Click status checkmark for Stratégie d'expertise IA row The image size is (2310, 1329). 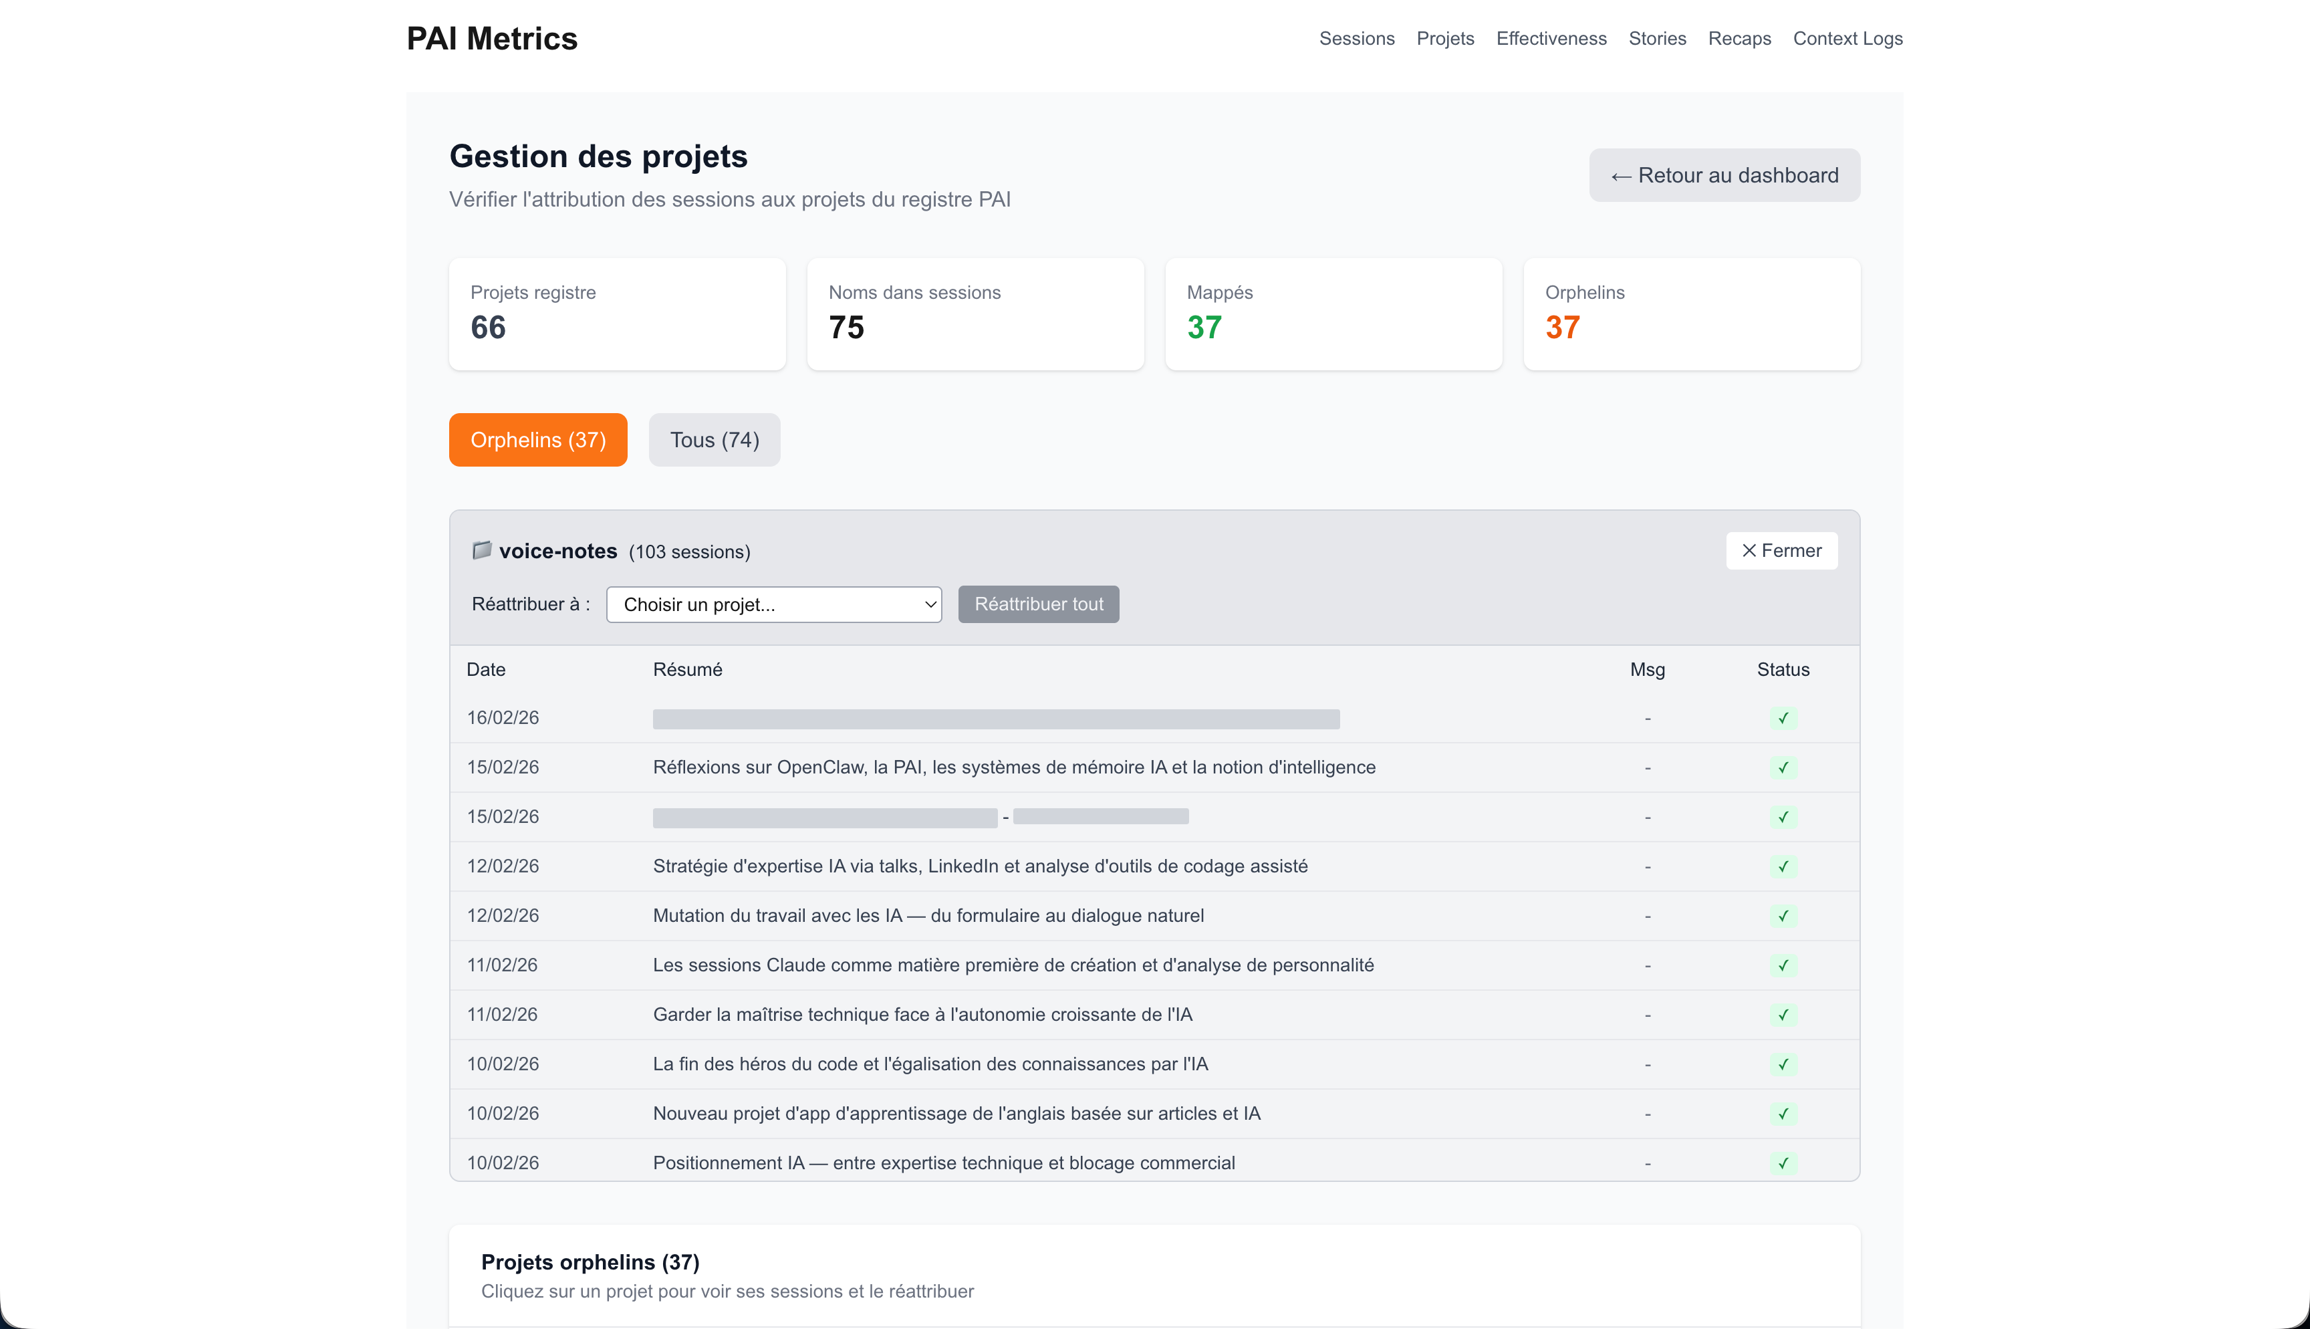click(x=1783, y=866)
